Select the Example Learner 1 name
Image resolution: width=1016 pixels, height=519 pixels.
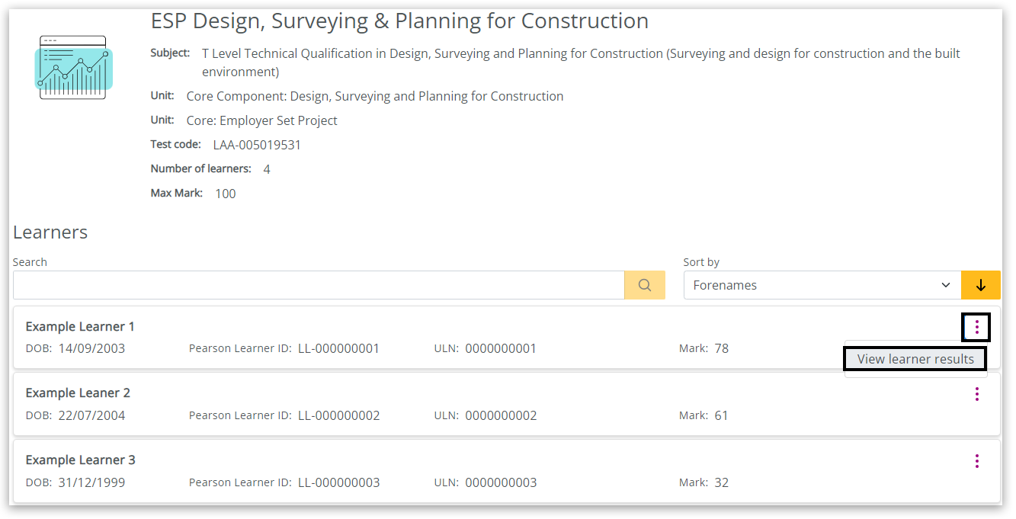pos(80,327)
